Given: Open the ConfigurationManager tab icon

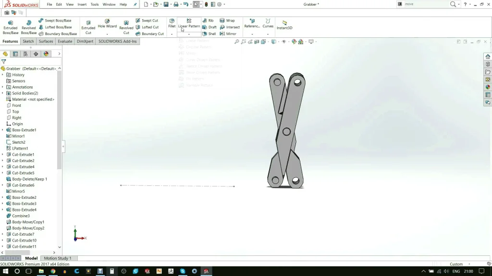Looking at the screenshot, I should [x=25, y=54].
